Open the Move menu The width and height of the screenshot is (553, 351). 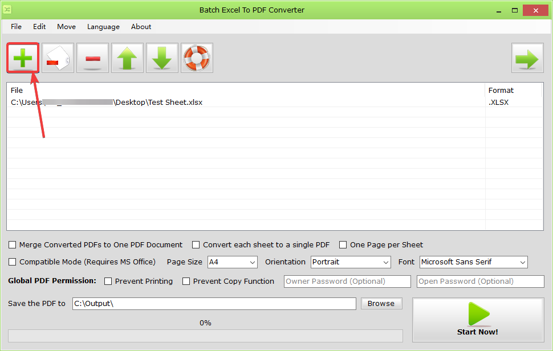pos(66,26)
